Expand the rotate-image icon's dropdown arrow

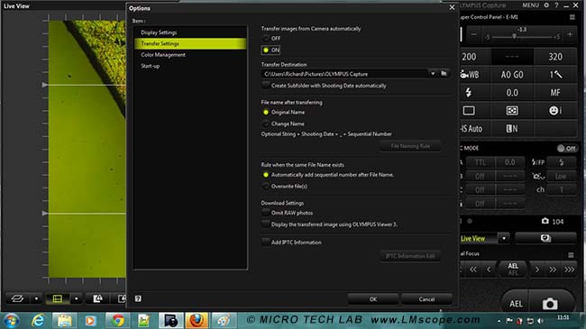(x=36, y=298)
